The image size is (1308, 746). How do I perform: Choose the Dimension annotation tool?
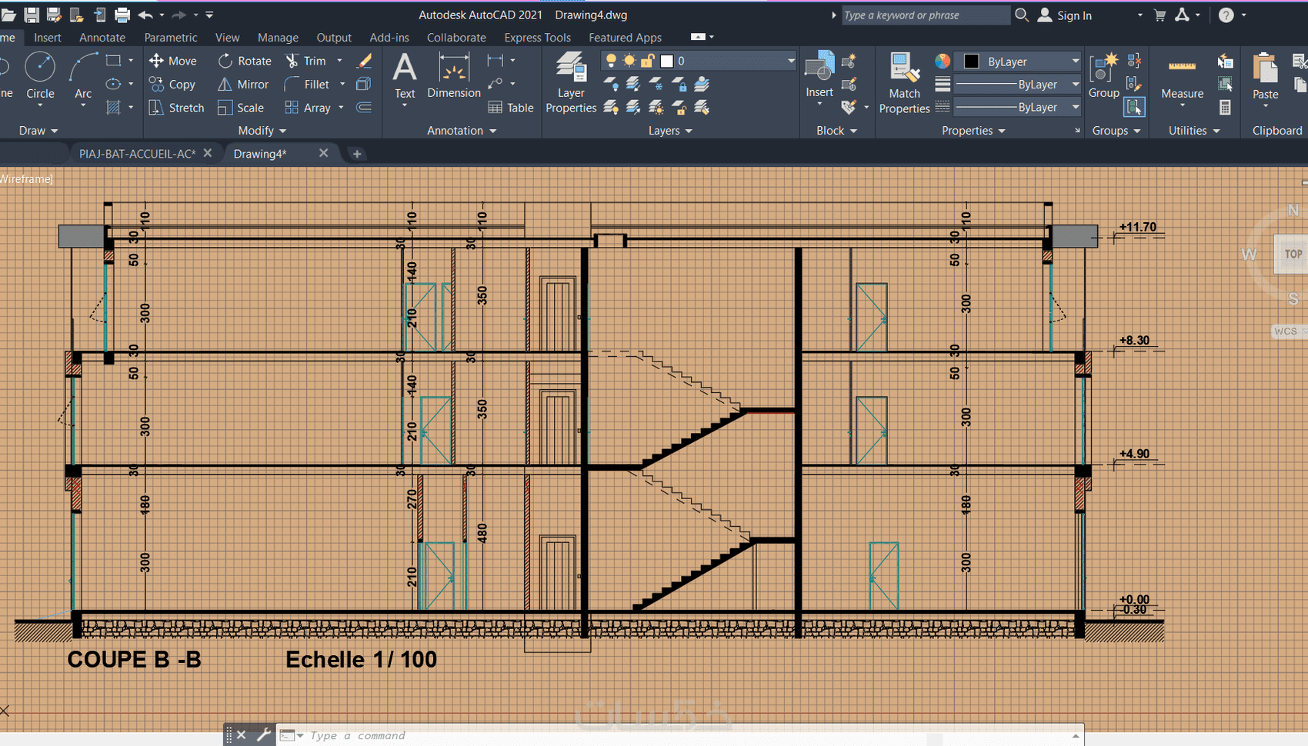tap(453, 75)
